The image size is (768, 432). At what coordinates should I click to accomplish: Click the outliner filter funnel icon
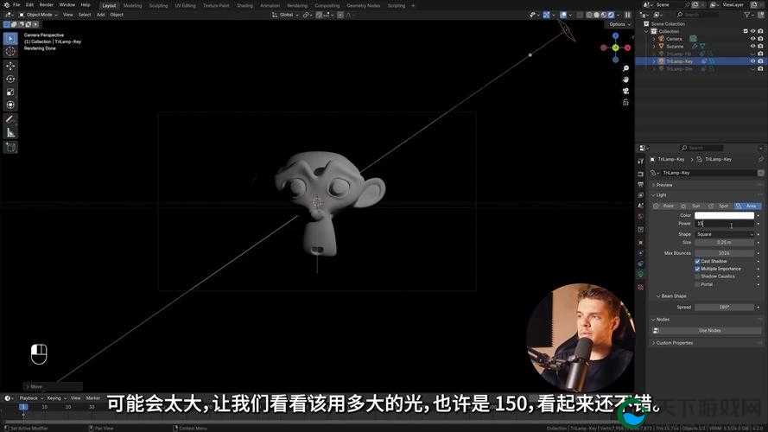tap(747, 15)
